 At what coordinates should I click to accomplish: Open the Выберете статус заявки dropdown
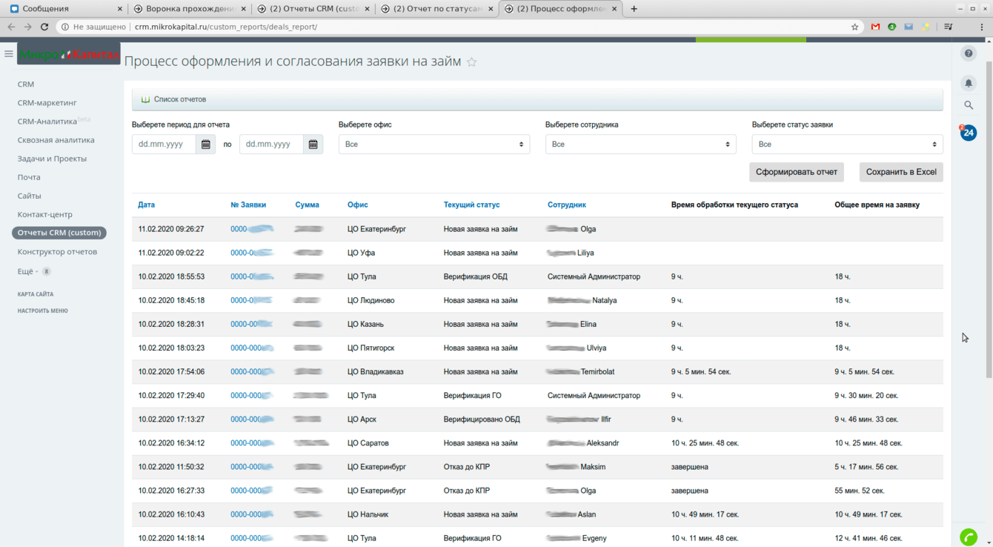pyautogui.click(x=848, y=144)
